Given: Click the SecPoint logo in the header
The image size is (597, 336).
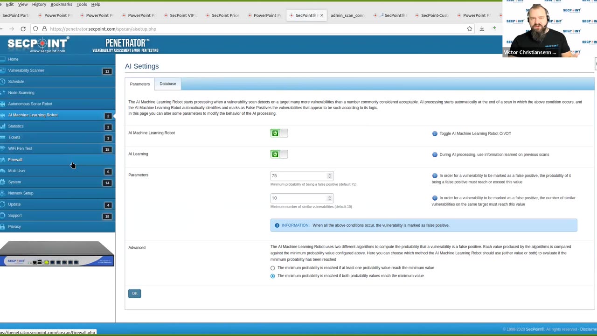Looking at the screenshot, I should (x=37, y=45).
